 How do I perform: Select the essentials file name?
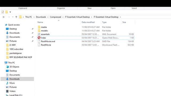coord(45,34)
